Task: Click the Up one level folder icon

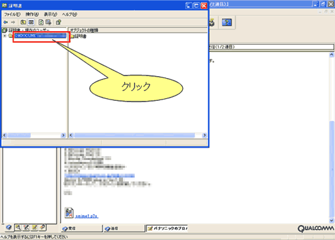Action: pos(23,22)
